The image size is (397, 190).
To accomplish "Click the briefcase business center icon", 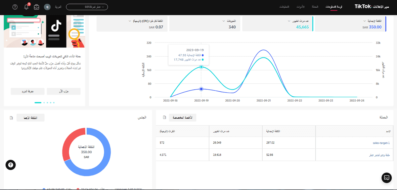I will coord(36,7).
